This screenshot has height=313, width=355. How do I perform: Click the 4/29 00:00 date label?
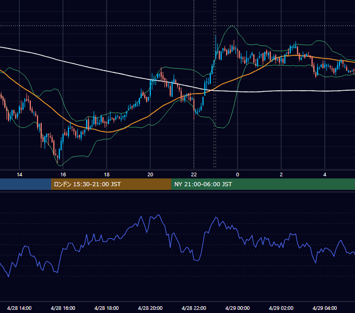coord(238,308)
